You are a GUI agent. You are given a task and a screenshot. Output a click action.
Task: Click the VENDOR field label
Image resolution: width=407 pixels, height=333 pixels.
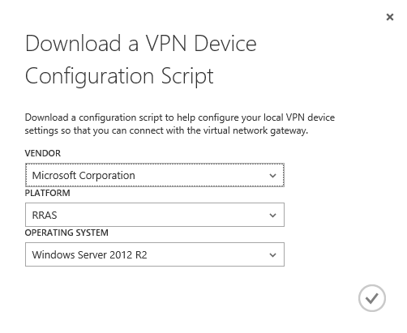tap(43, 153)
